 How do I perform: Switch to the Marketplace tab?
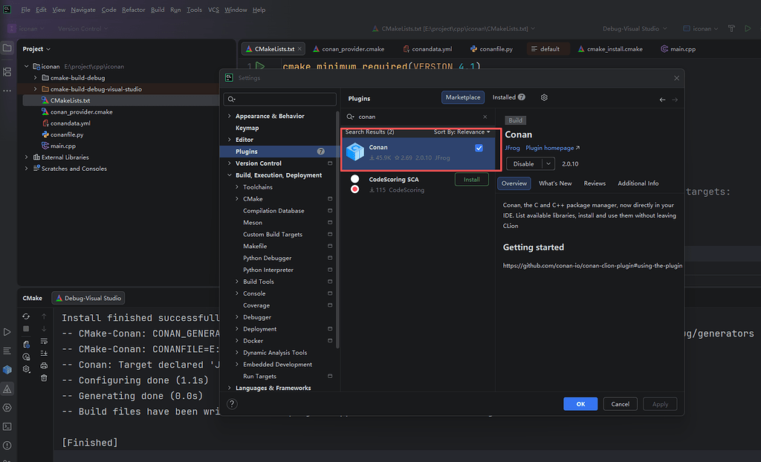(x=463, y=97)
